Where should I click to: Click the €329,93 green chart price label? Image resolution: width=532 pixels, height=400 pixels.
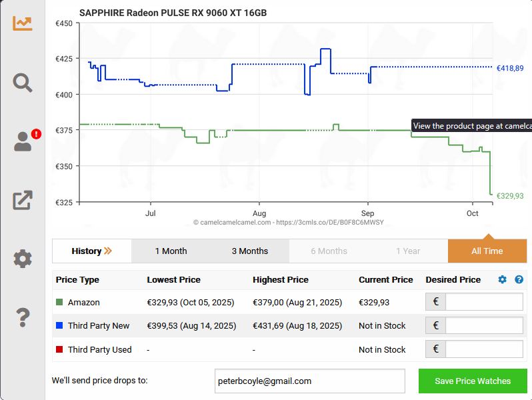(x=510, y=196)
